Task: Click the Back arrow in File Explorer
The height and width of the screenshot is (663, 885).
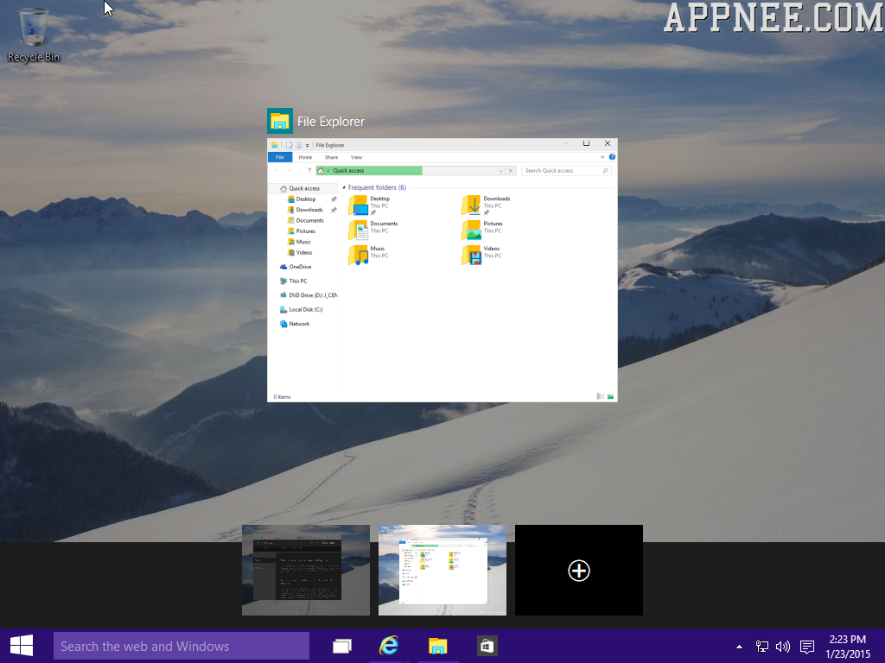Action: click(x=276, y=170)
